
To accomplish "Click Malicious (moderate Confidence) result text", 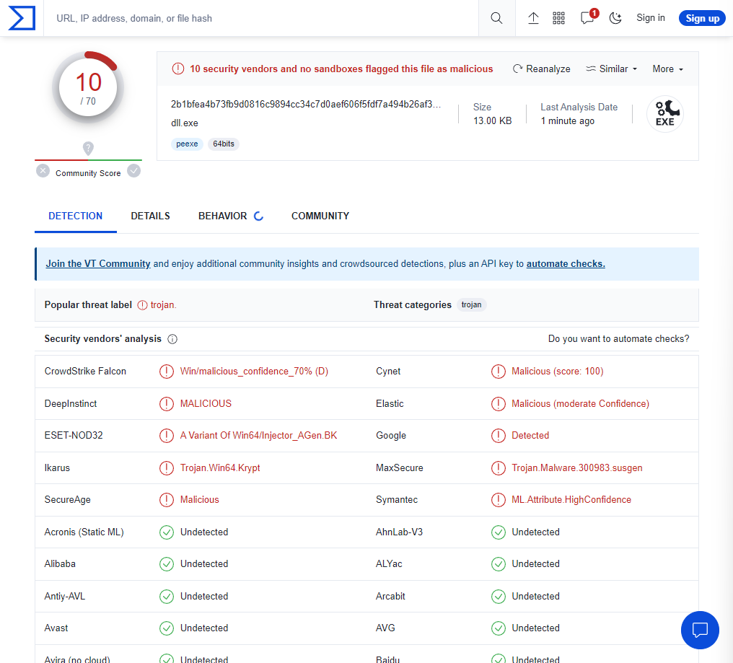I will tap(580, 403).
